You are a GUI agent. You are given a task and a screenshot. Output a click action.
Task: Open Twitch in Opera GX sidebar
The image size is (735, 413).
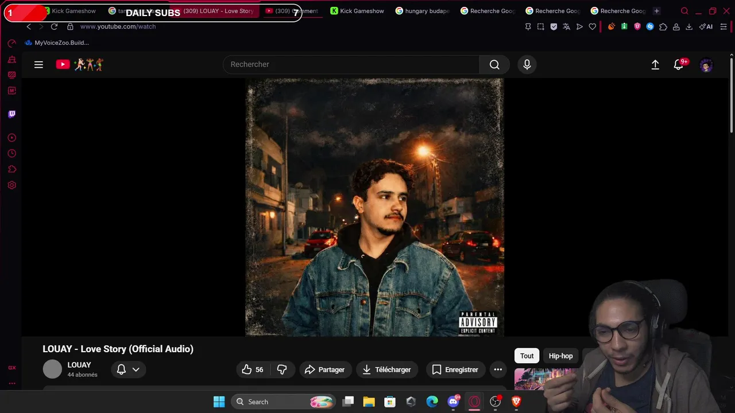pos(11,114)
